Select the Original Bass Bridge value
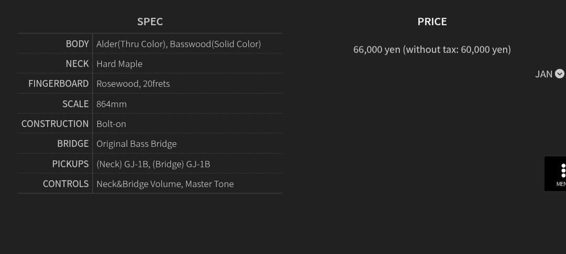The image size is (566, 254). [x=136, y=144]
